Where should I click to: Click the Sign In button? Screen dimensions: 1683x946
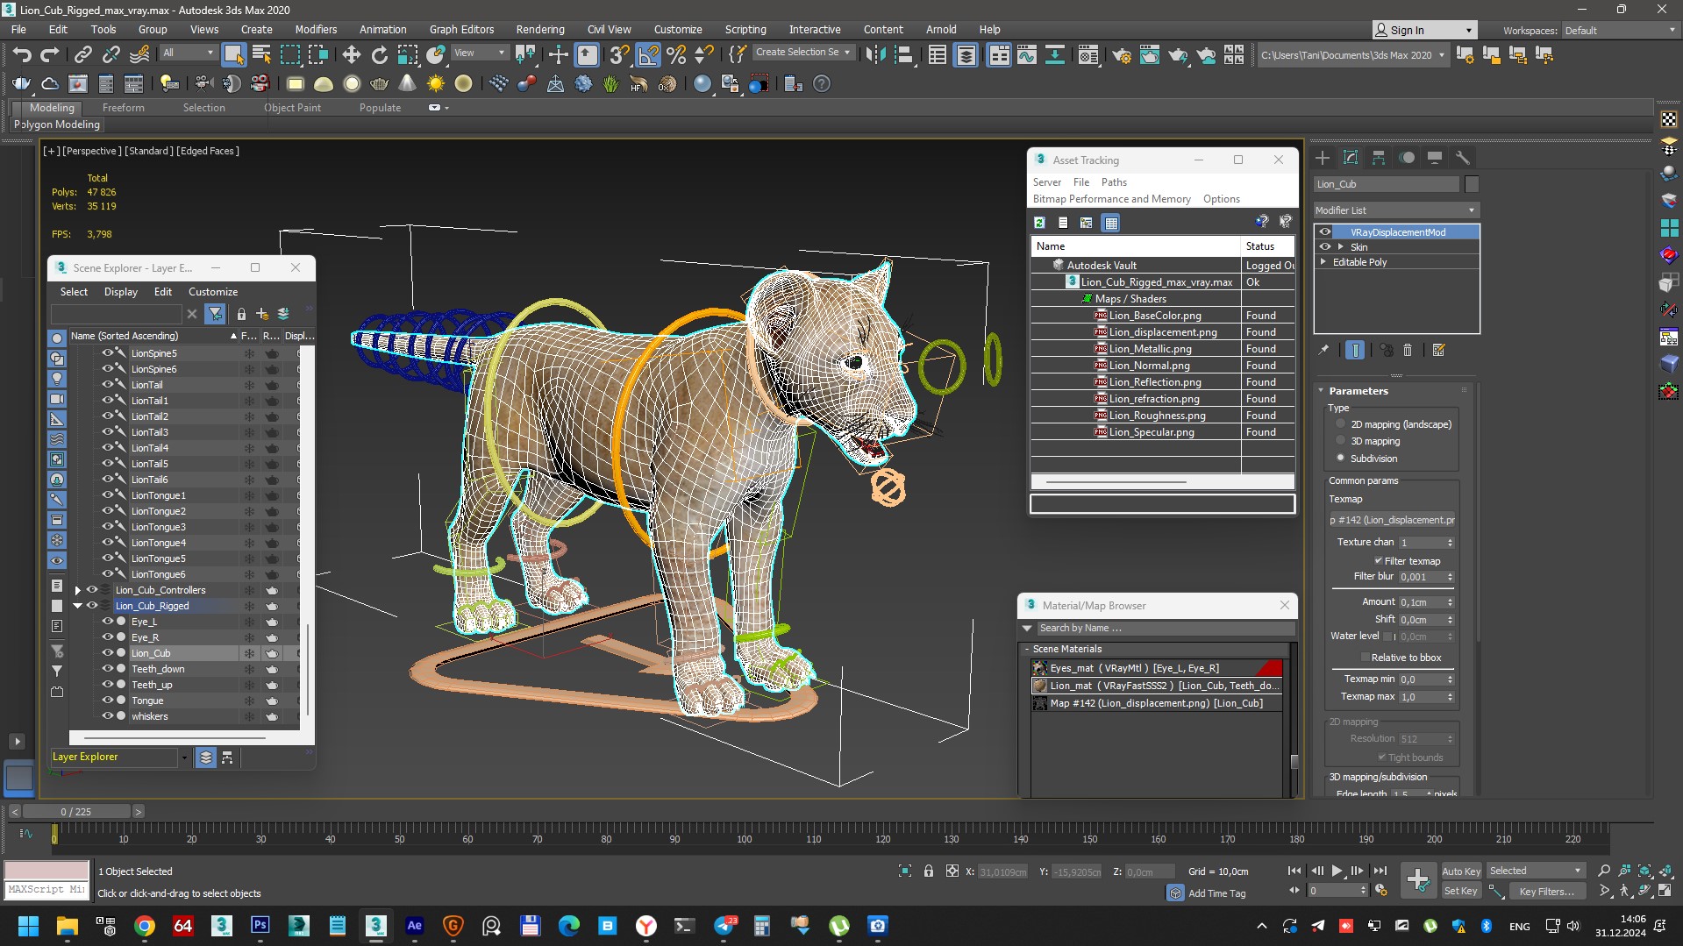[1424, 30]
